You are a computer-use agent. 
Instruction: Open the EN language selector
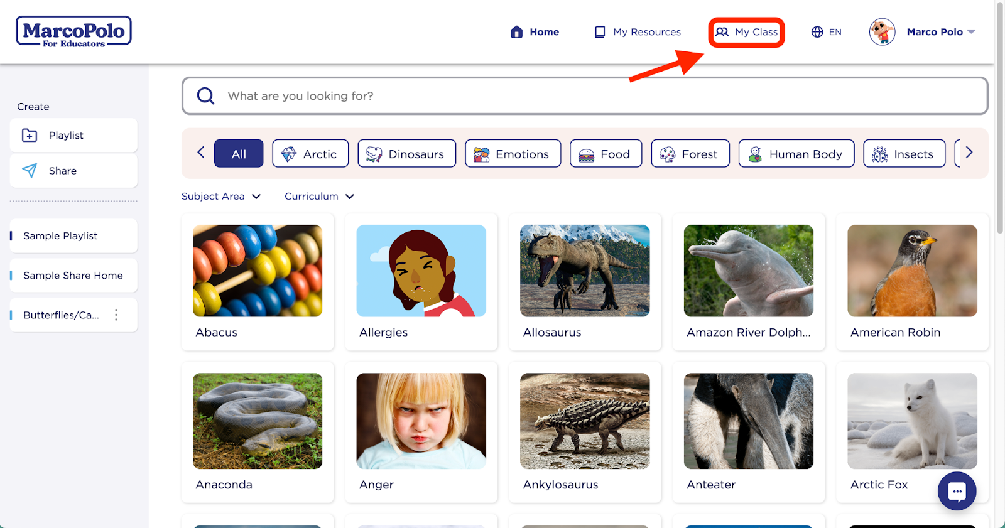point(827,32)
